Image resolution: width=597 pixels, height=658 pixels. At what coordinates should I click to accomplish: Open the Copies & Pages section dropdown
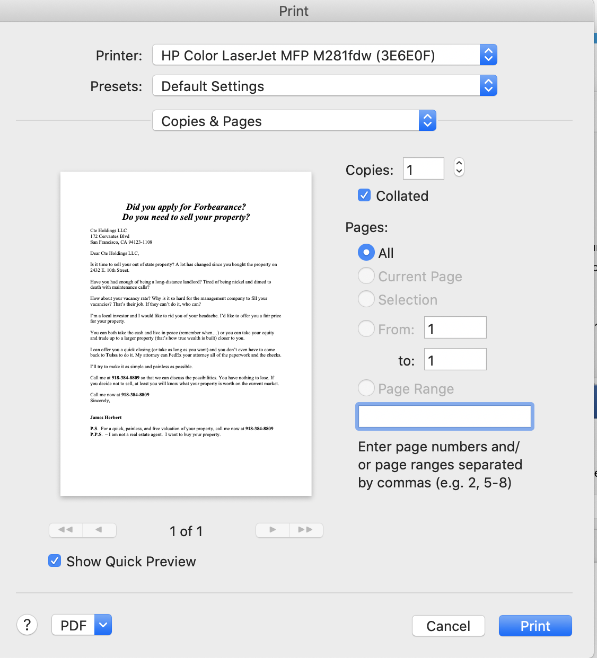[294, 120]
